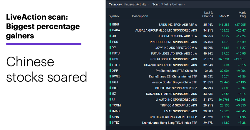Open the BILI symbol link

115,88
